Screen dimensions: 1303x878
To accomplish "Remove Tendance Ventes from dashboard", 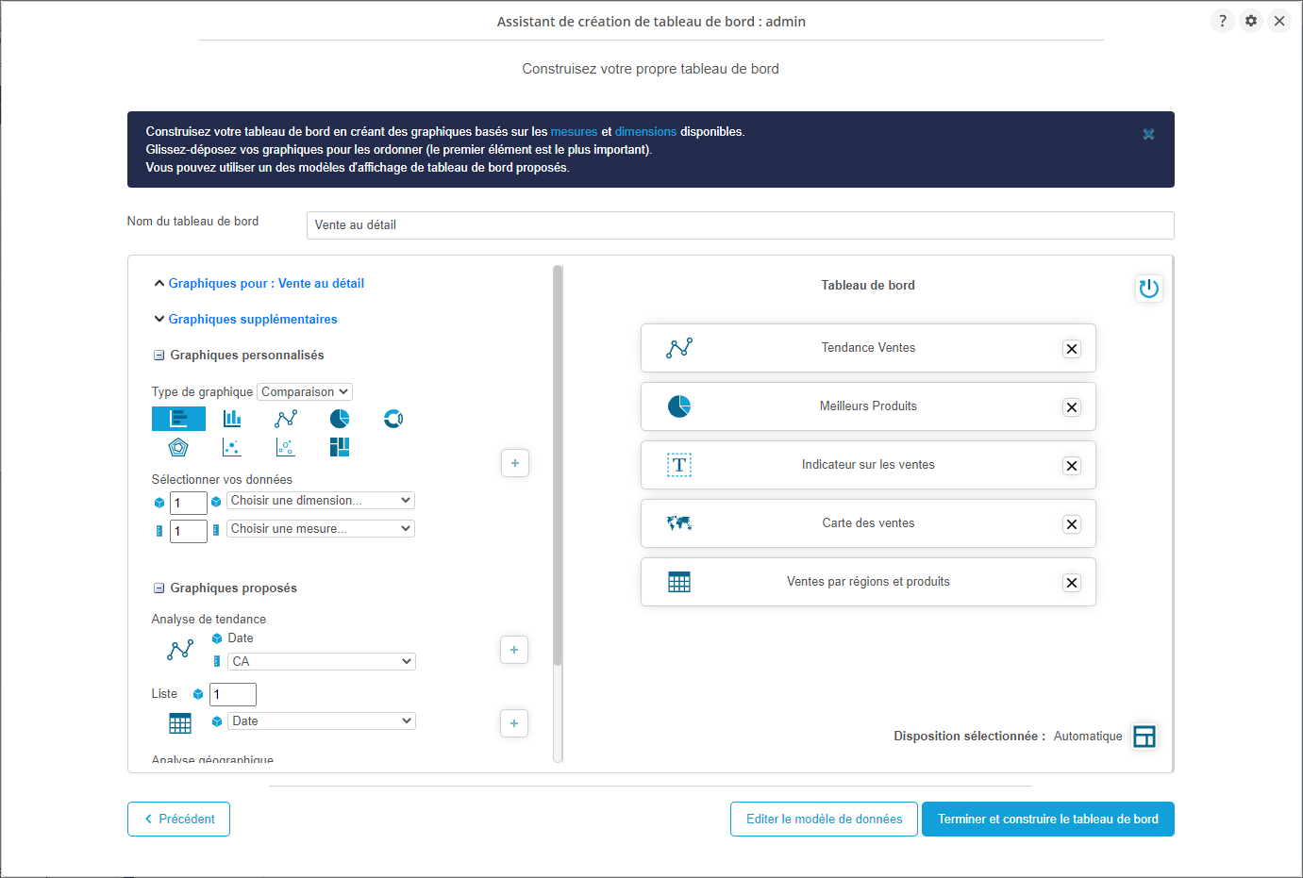I will (x=1072, y=349).
